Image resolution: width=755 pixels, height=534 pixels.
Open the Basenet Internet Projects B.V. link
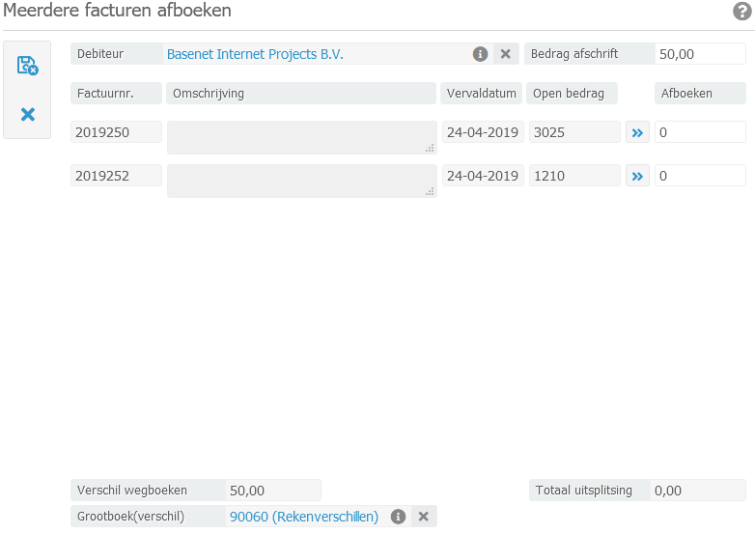coord(255,54)
